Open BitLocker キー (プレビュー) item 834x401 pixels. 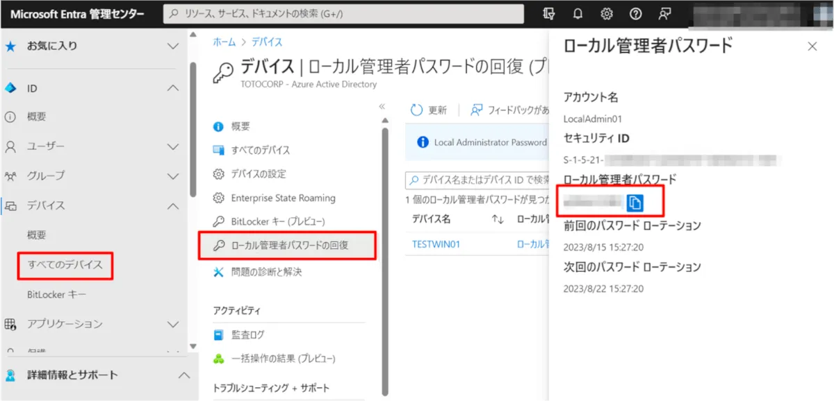pos(278,221)
